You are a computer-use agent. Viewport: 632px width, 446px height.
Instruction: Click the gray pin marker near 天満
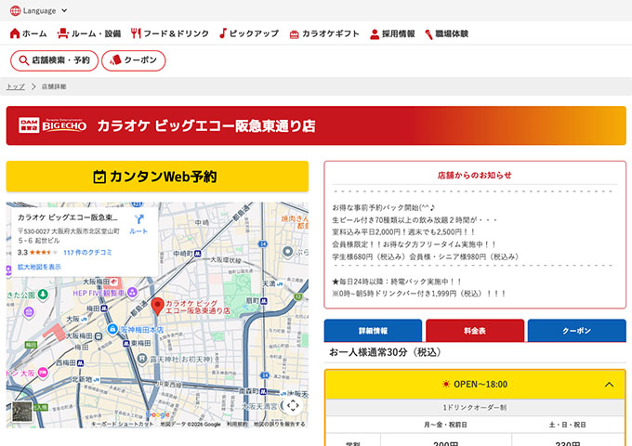(x=287, y=252)
